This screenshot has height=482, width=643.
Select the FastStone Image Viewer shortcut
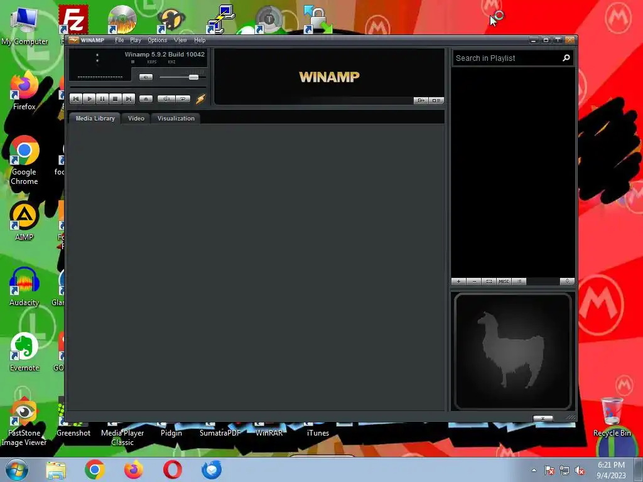coord(24,422)
